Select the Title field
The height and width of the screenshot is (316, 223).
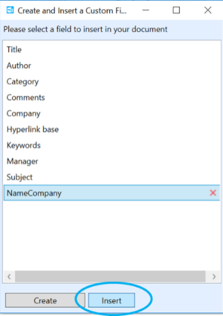(x=112, y=50)
